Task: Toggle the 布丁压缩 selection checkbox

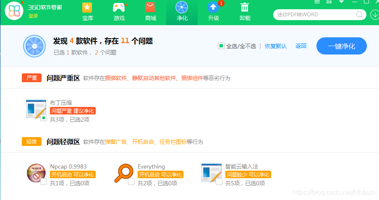Action: 44,118
